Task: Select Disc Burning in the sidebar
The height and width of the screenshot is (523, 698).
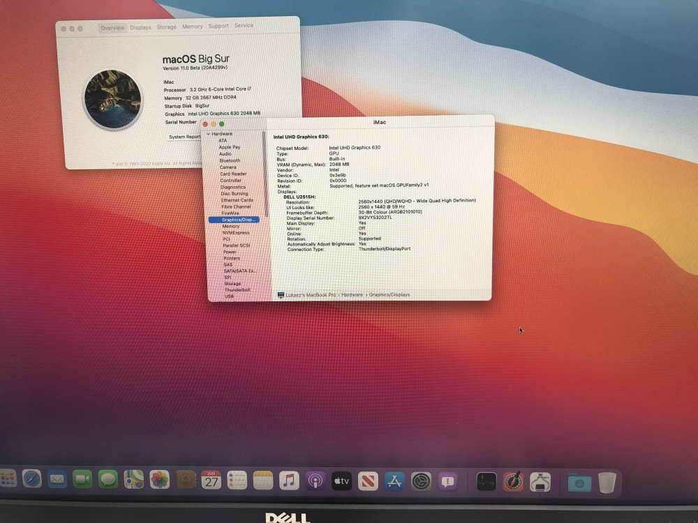Action: tap(234, 193)
